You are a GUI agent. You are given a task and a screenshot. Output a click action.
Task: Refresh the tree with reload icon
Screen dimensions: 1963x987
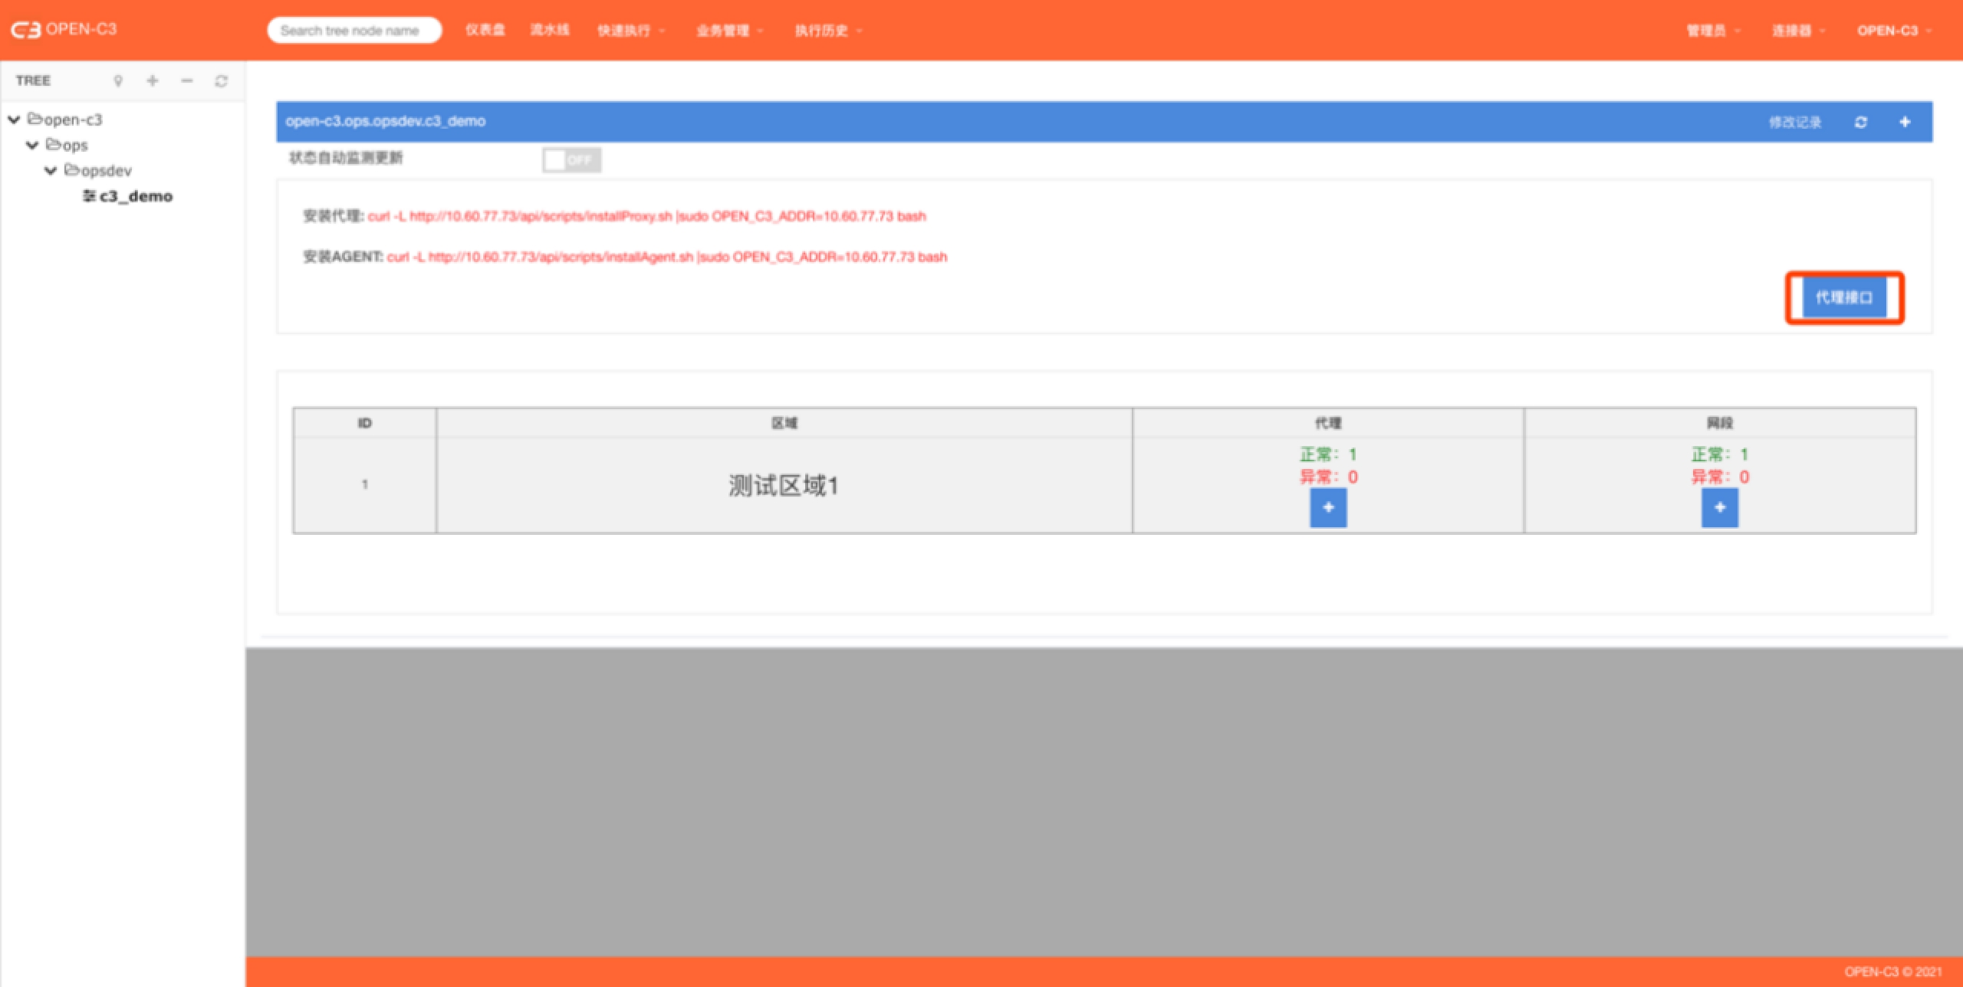pyautogui.click(x=222, y=80)
